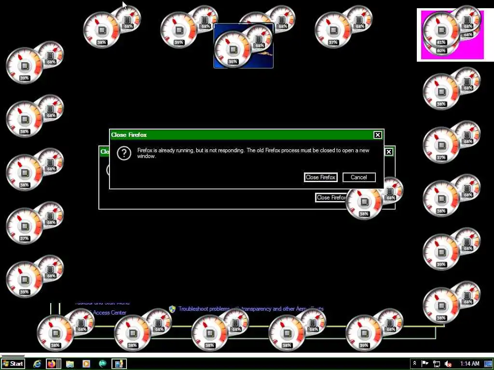
Task: Open the Access Center link
Action: [110, 312]
